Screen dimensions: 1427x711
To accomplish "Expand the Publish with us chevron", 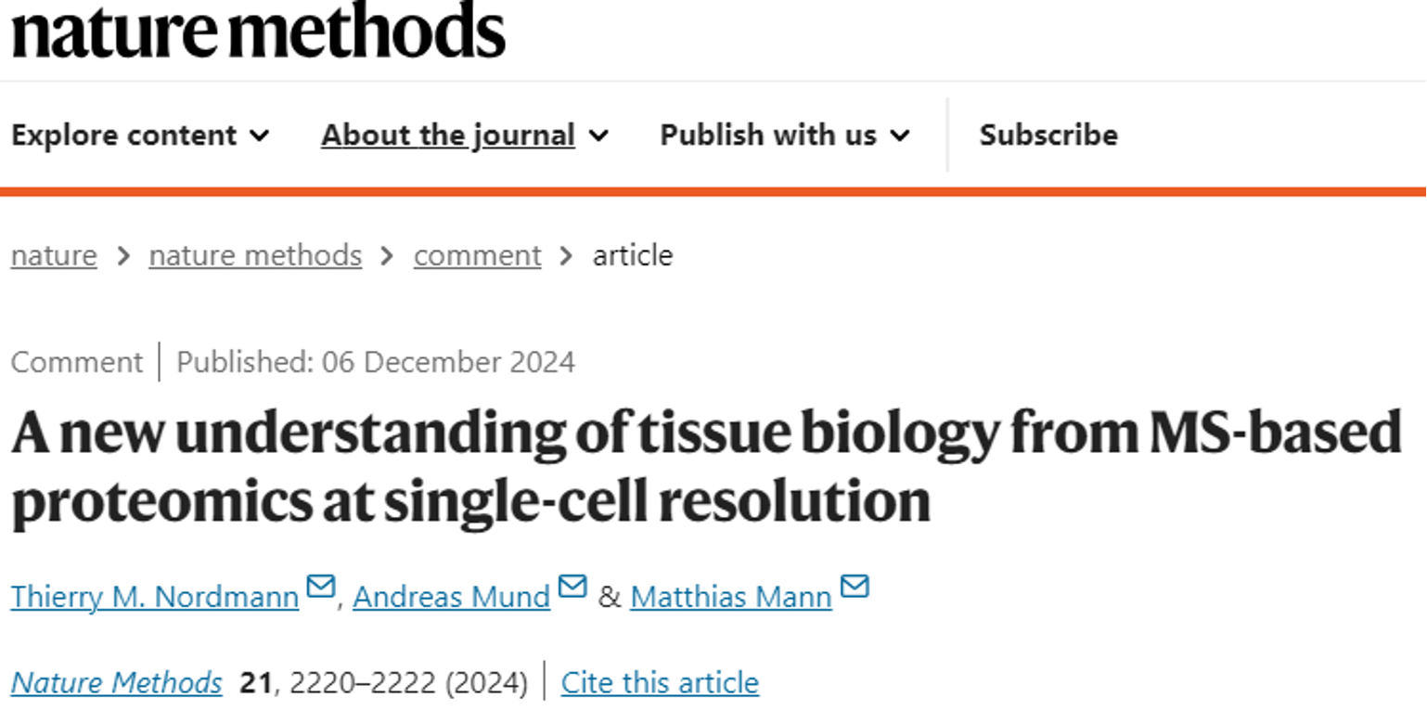I will (899, 136).
